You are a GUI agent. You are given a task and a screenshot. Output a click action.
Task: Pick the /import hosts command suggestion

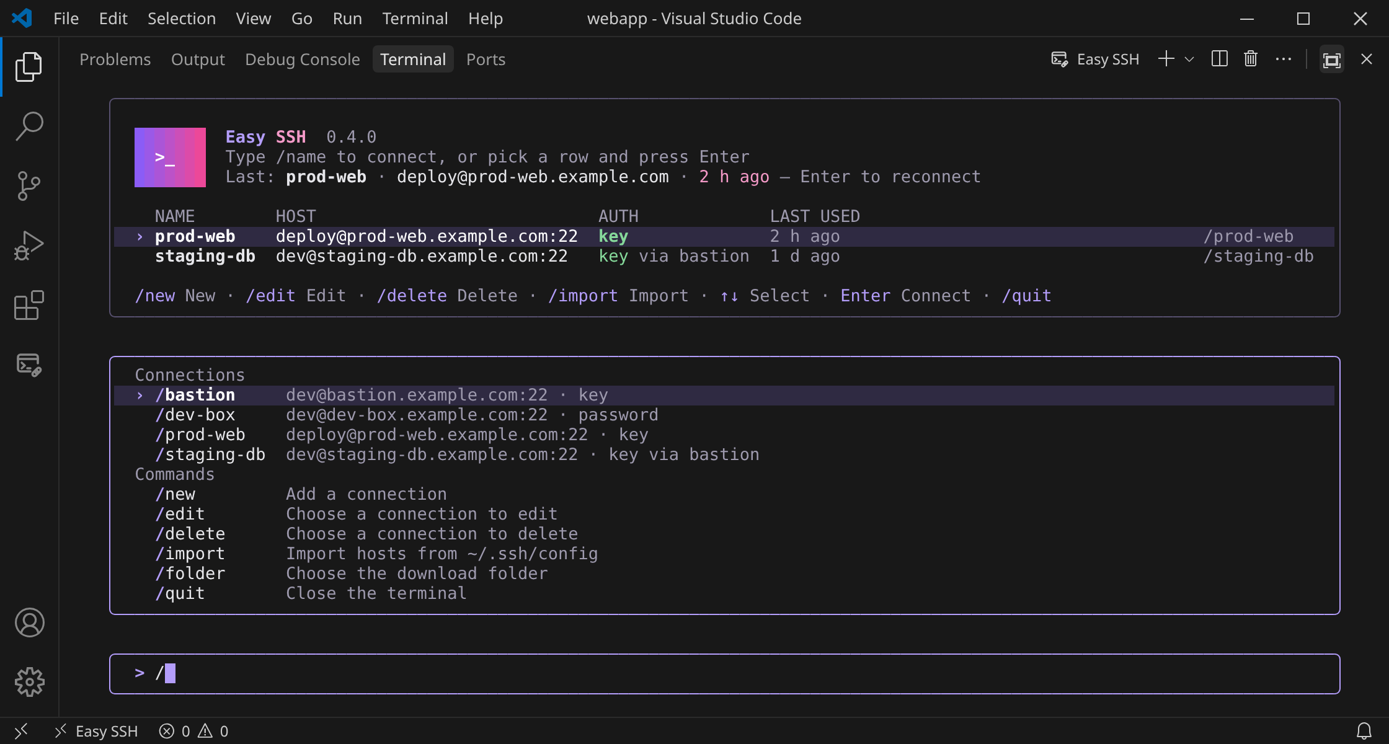724,554
